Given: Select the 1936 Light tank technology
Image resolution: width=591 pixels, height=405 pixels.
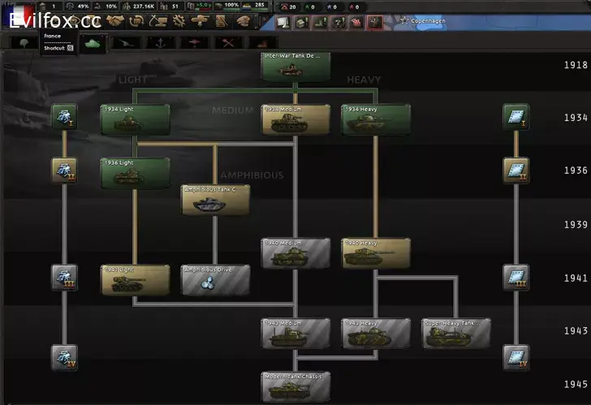Looking at the screenshot, I should (x=135, y=173).
